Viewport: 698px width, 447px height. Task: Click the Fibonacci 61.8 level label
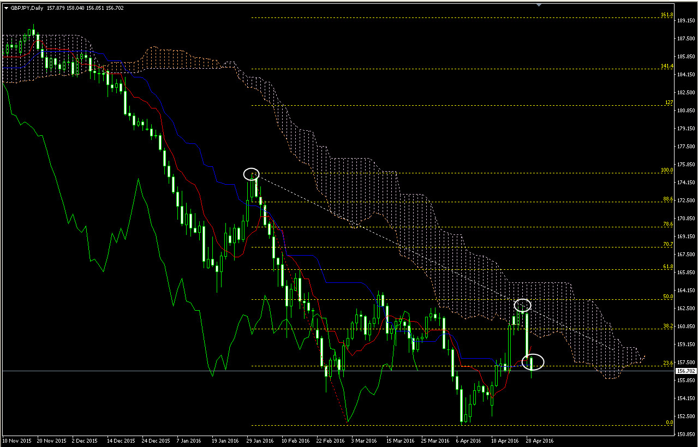(x=668, y=267)
